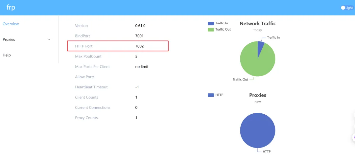Click the Version value 0.61.0
This screenshot has width=355, height=160.
pos(140,26)
